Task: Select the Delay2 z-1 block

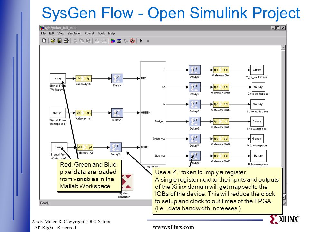Action: (116, 147)
